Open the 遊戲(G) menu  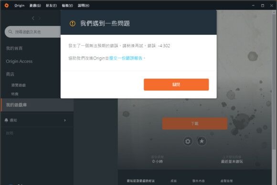[35, 6]
